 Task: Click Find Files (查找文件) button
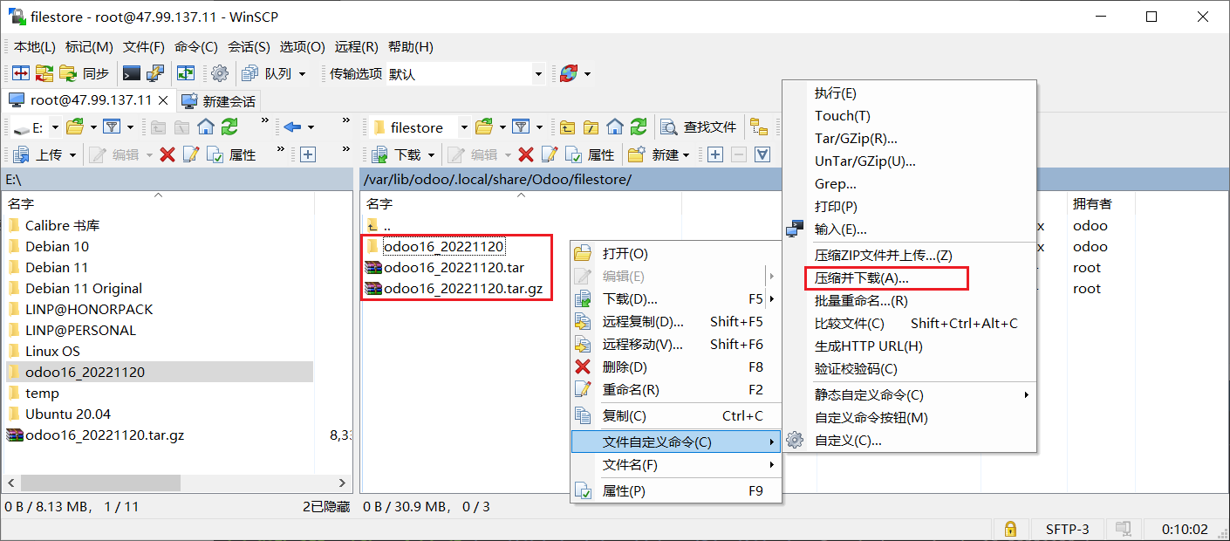[699, 127]
